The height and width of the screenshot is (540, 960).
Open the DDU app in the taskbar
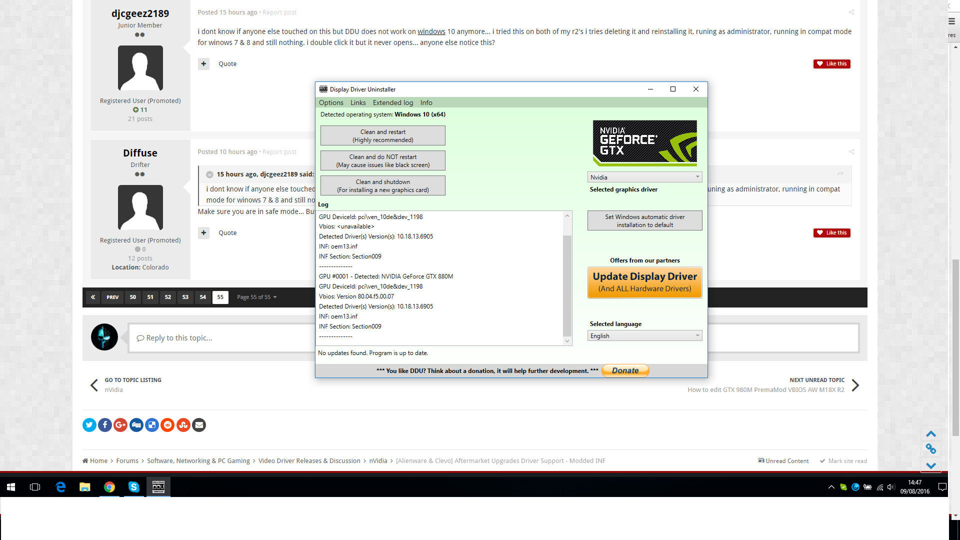point(158,486)
